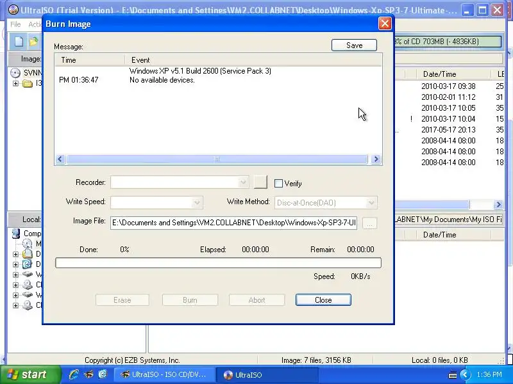
Task: Select the row dated 2010-02-01 11:12
Action: pyautogui.click(x=448, y=97)
